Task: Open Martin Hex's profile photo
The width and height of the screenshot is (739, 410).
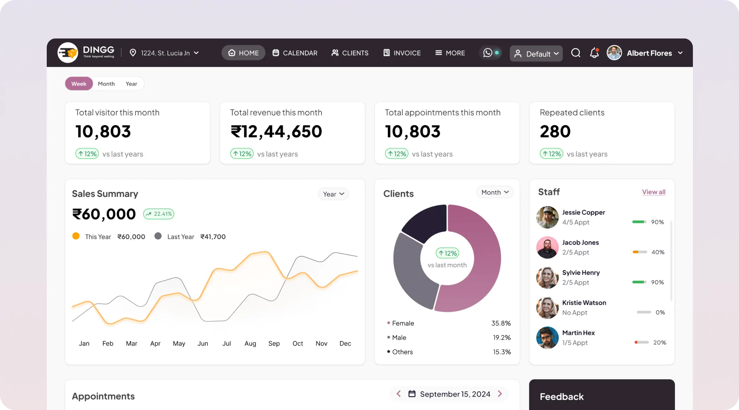Action: [547, 337]
